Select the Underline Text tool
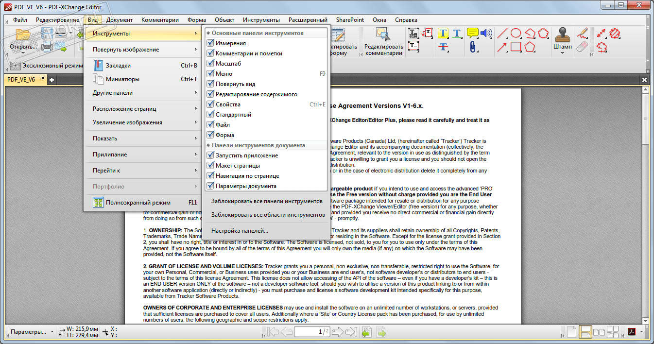The width and height of the screenshot is (654, 344). coord(457,34)
